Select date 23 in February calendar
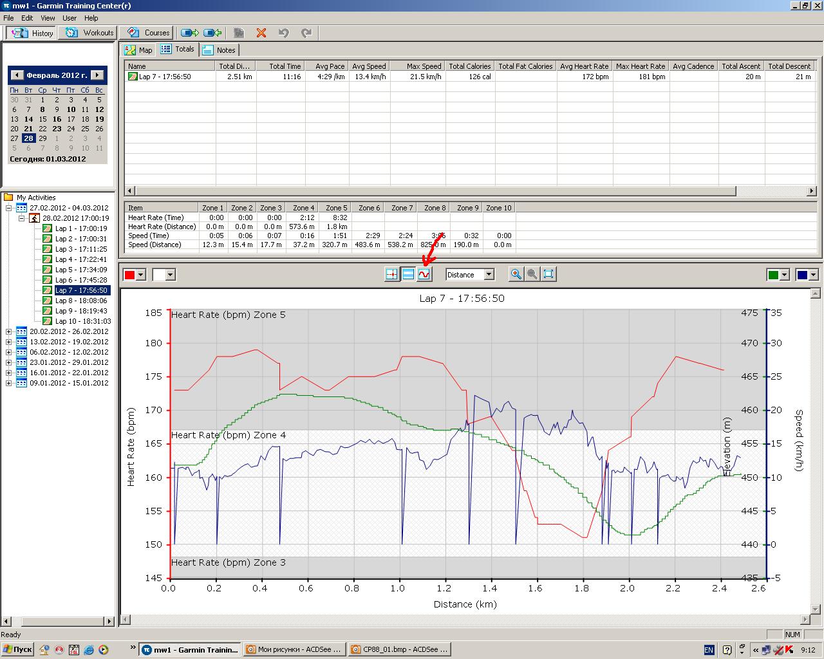 (57, 129)
